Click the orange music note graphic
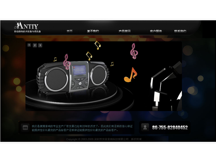 click(130, 75)
